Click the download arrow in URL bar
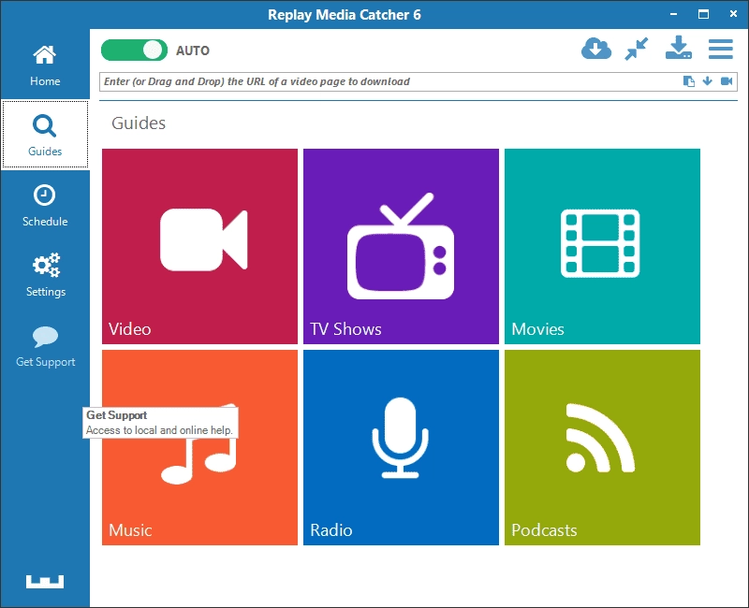The image size is (749, 608). coord(708,81)
